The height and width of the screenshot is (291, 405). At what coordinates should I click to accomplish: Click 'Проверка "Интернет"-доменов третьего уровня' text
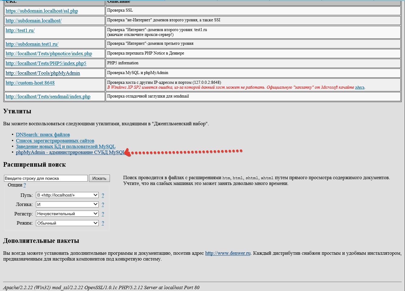(150, 44)
